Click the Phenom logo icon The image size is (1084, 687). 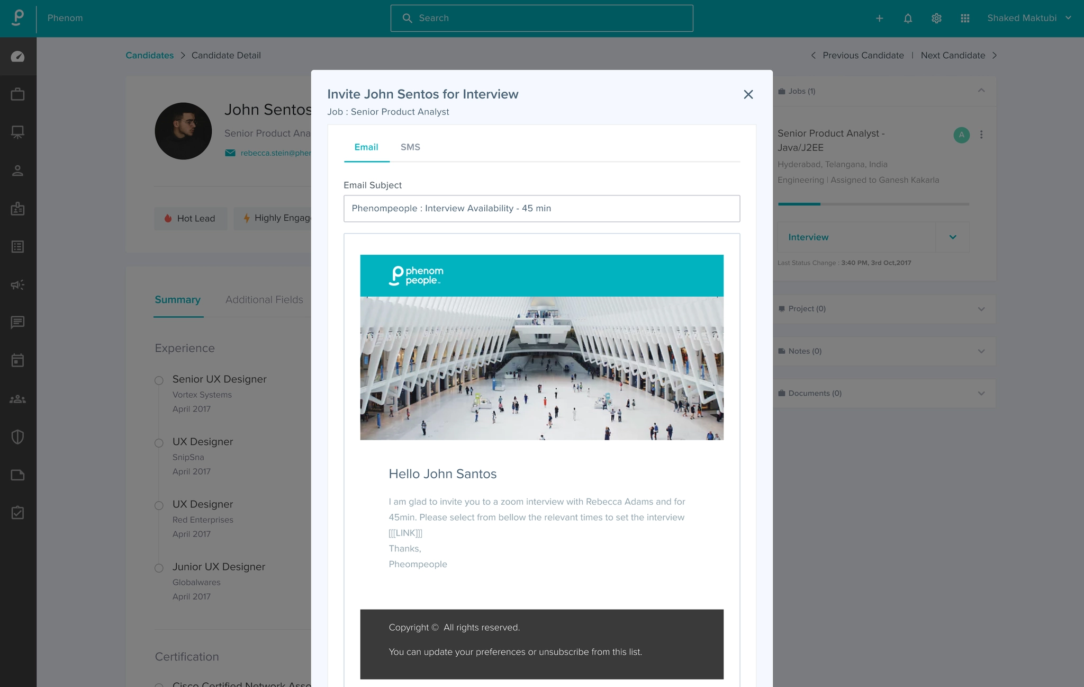point(18,17)
